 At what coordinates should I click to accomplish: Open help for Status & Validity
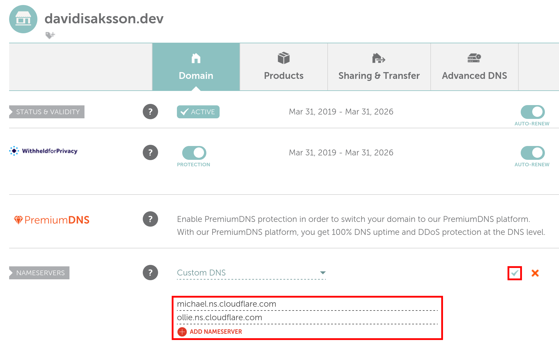[150, 112]
